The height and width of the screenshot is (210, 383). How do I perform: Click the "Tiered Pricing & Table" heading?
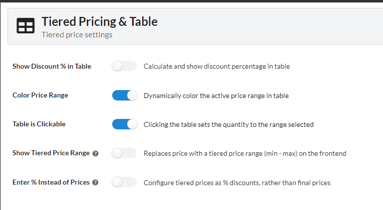[99, 22]
